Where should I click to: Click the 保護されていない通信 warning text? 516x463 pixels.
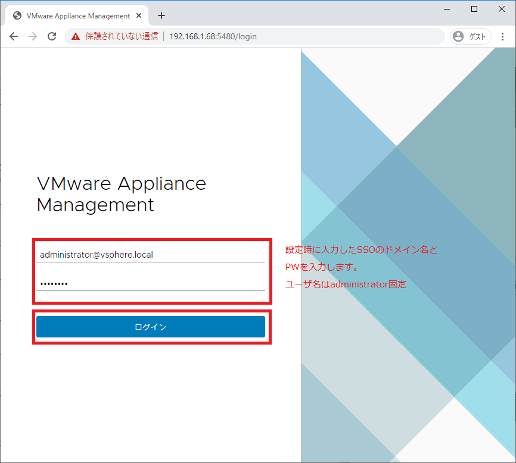coord(122,36)
